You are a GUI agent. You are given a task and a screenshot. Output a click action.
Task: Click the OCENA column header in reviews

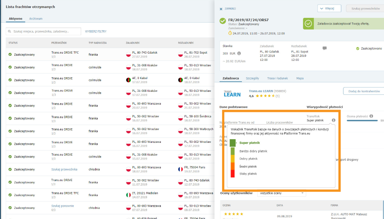[227, 206]
